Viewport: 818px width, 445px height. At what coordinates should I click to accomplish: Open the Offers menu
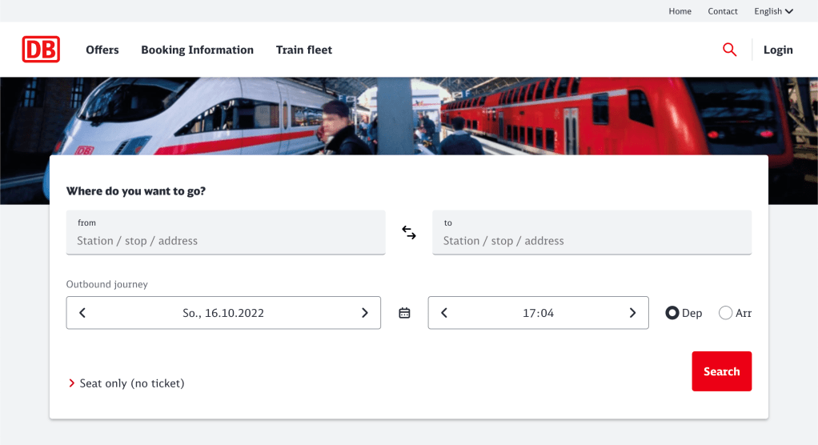point(102,50)
